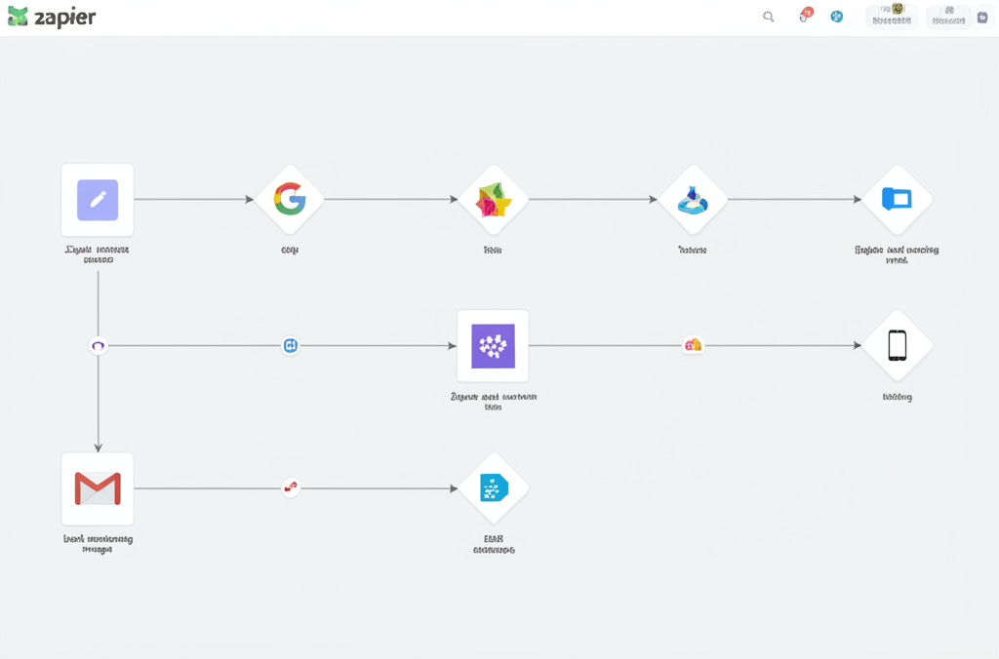Select the blue folder node

click(x=898, y=199)
